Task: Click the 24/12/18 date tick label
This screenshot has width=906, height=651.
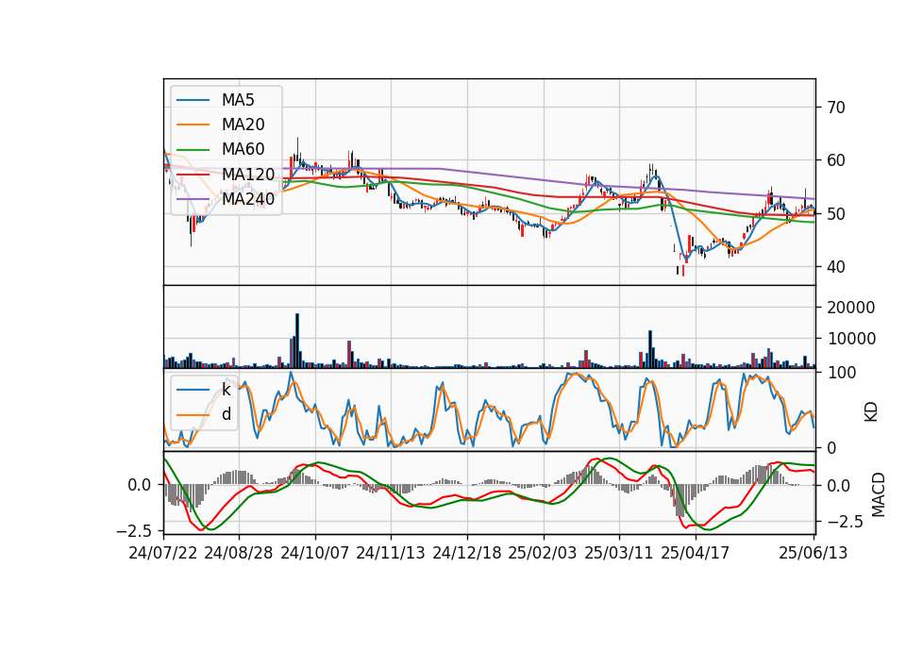Action: coord(467,553)
